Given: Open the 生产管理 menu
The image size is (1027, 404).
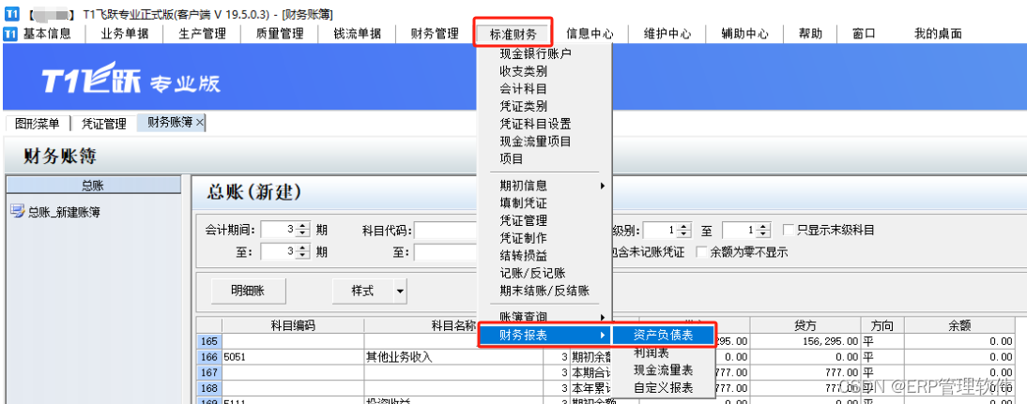Looking at the screenshot, I should 203,34.
